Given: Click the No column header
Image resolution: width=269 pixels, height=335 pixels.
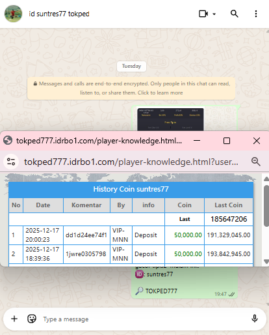Looking at the screenshot, I should [16, 205].
